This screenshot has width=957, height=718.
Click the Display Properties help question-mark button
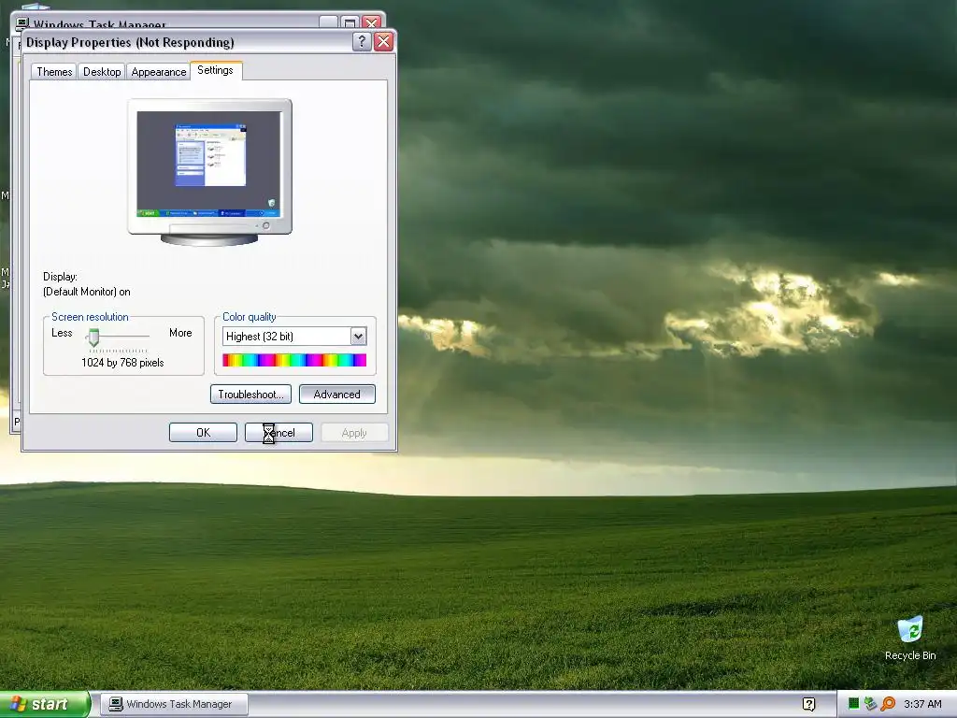[362, 41]
